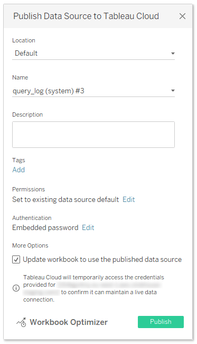
Task: Expand the Name dropdown arrow
Action: pyautogui.click(x=173, y=91)
